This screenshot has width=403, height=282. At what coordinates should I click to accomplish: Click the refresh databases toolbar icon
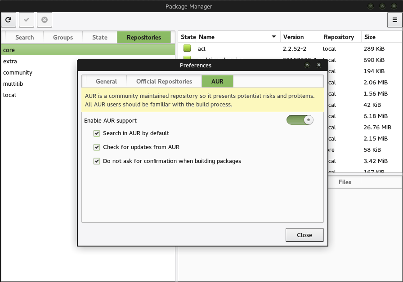point(9,20)
